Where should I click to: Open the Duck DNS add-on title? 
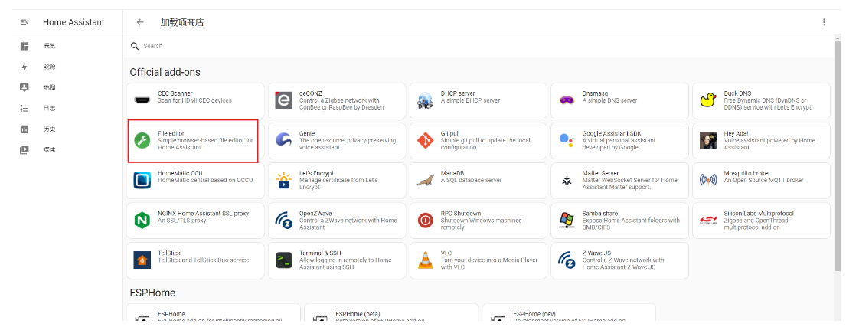click(737, 93)
